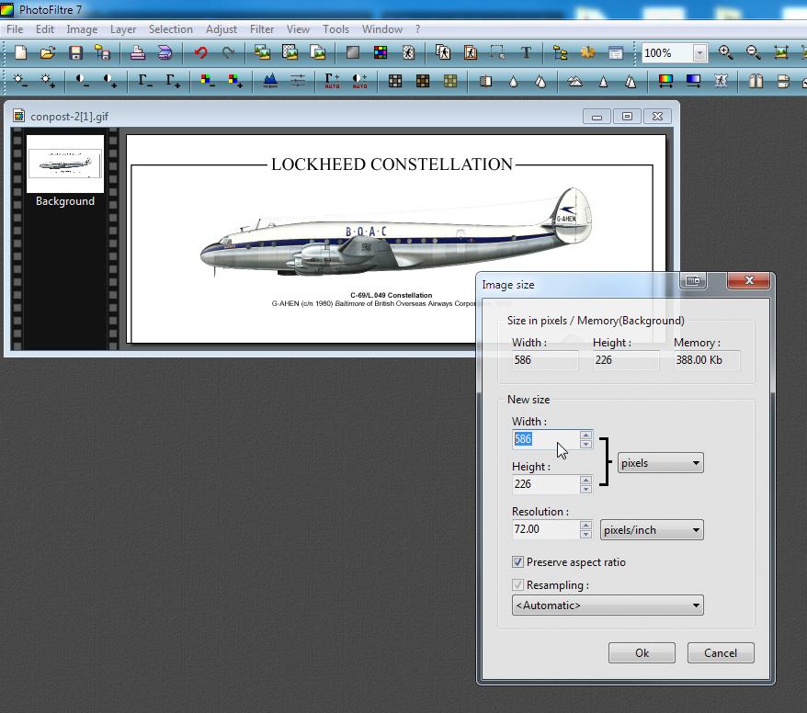Click the sharpen triangle icon
Viewport: 807px width, 713px height.
[x=603, y=81]
